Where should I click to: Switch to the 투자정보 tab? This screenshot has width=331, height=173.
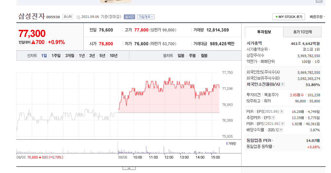click(264, 32)
